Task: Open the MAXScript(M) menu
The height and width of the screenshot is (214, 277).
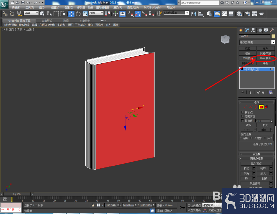Action: tap(153, 7)
